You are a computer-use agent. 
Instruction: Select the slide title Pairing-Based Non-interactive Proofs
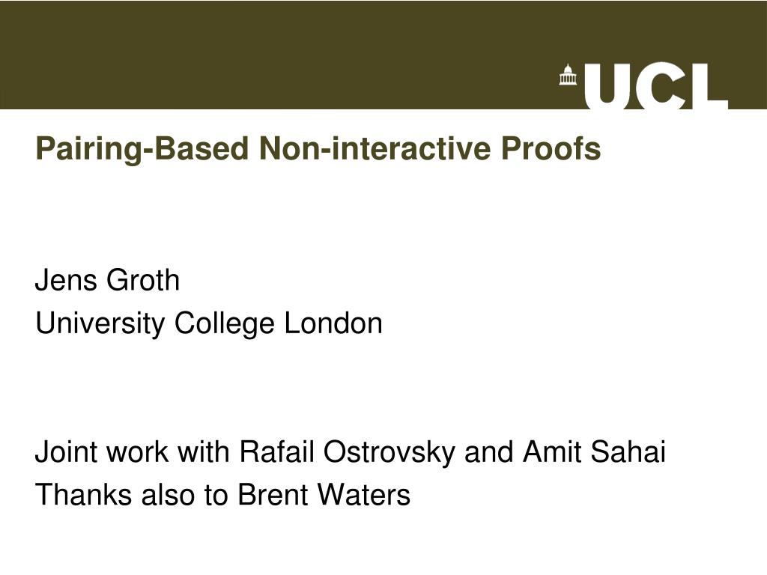[318, 149]
